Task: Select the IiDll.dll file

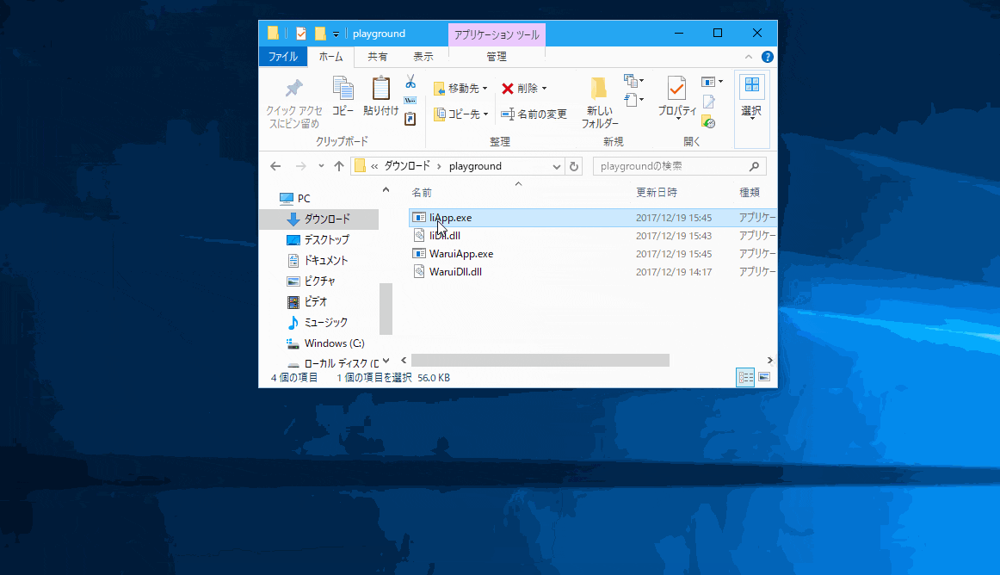Action: [x=592, y=236]
